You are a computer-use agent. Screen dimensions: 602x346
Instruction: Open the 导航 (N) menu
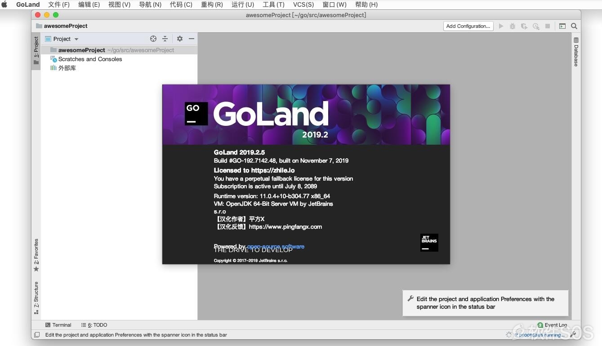tap(150, 4)
